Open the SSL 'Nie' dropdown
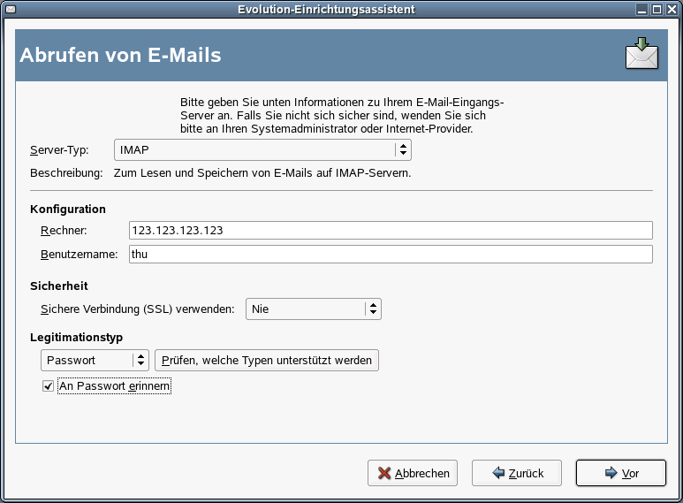 click(314, 309)
